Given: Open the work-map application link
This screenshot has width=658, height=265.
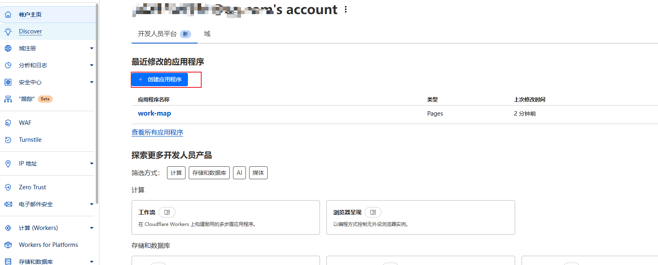Looking at the screenshot, I should pyautogui.click(x=155, y=114).
